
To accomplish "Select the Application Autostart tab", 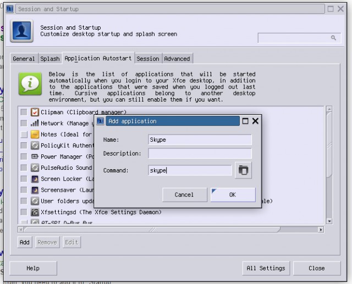I will tap(98, 58).
